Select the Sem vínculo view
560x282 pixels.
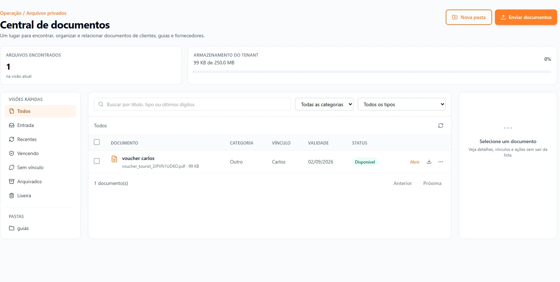[40, 167]
